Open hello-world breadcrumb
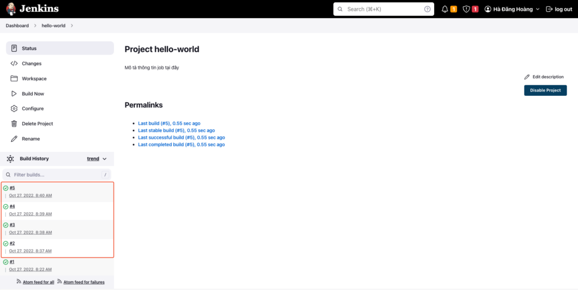The image size is (578, 290). click(x=54, y=26)
